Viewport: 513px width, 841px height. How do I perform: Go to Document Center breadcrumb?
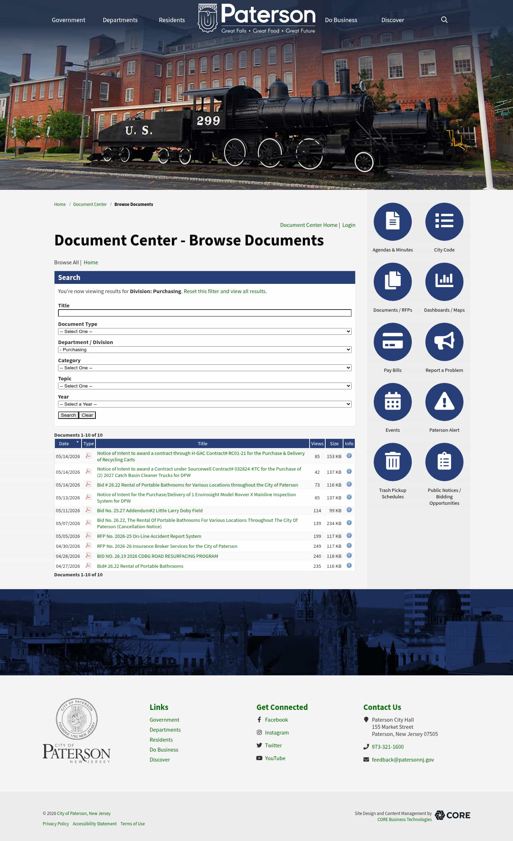pos(90,204)
